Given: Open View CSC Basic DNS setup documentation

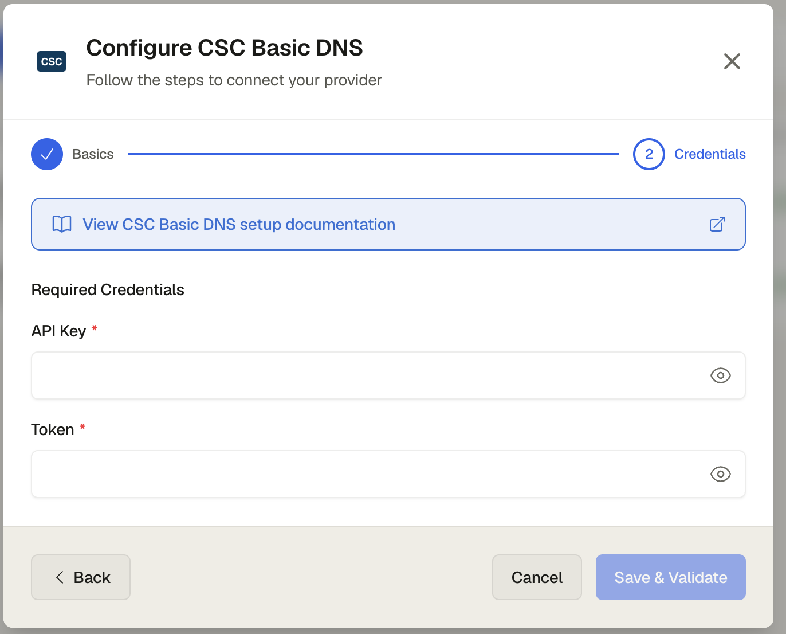Looking at the screenshot, I should (x=388, y=224).
